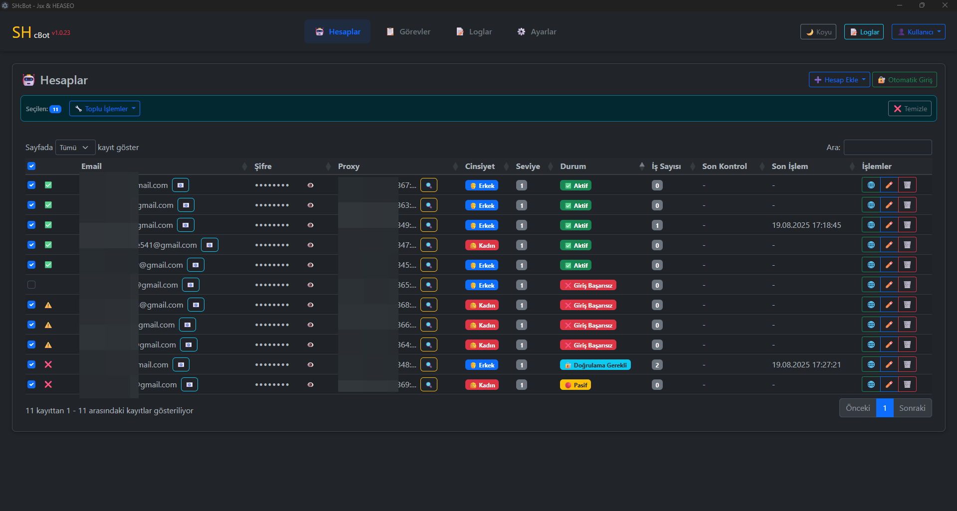Sort by the Seviye column header
Screen dimensions: 957x511
[534, 167]
